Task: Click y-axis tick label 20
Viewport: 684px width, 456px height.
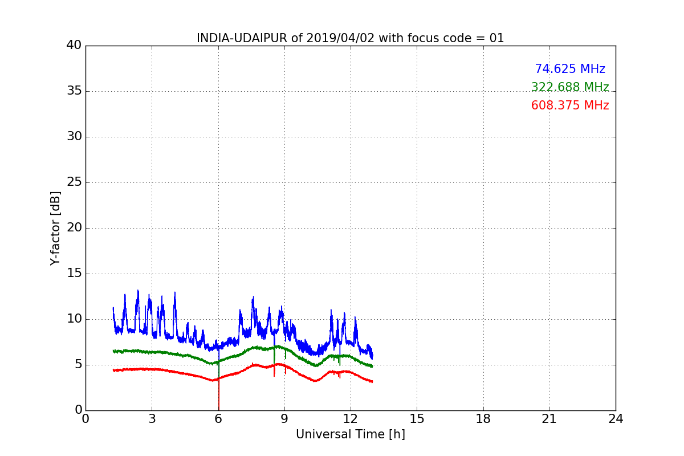Action: [74, 228]
